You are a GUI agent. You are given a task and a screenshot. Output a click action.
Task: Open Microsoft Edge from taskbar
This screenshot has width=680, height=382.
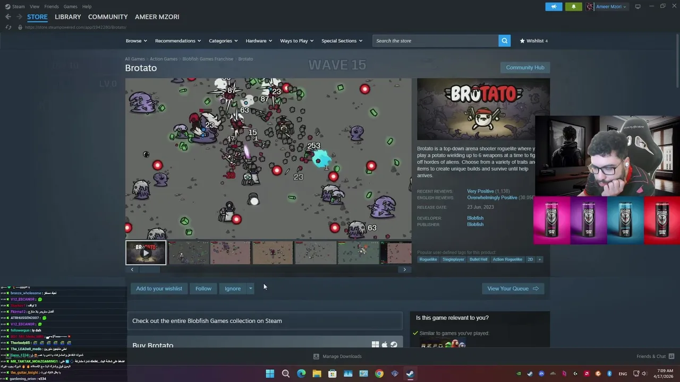click(301, 374)
